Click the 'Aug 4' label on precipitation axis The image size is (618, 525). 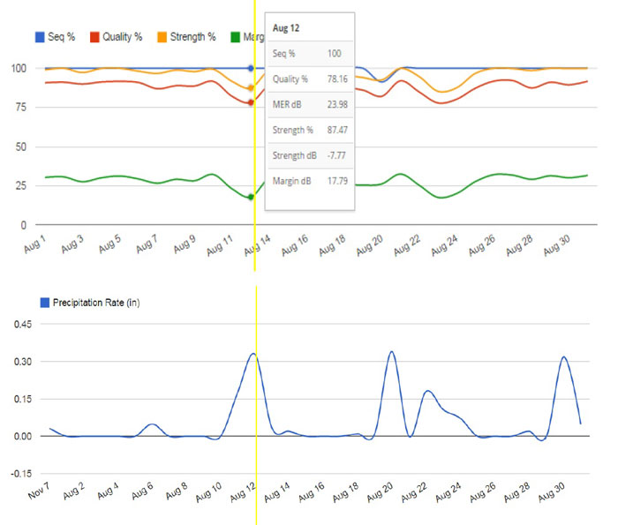108,491
